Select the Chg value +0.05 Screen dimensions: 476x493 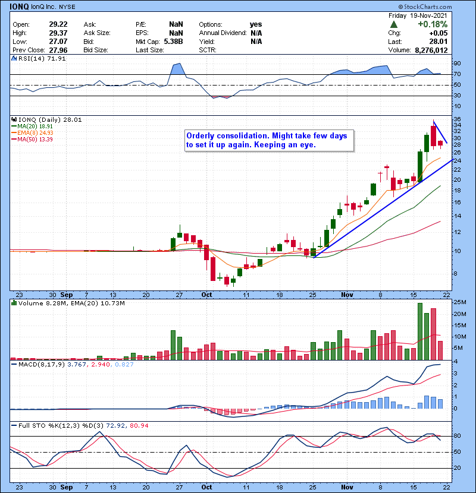[x=438, y=33]
